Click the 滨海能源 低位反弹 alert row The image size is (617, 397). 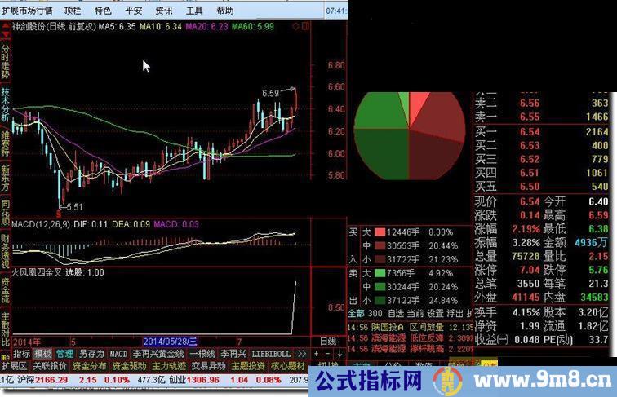pyautogui.click(x=410, y=337)
